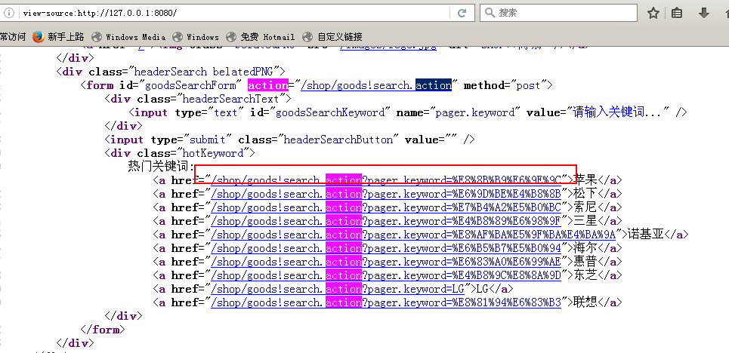Click the headerSearch belatedPNG class value
This screenshot has width=729, height=353.
tap(205, 72)
